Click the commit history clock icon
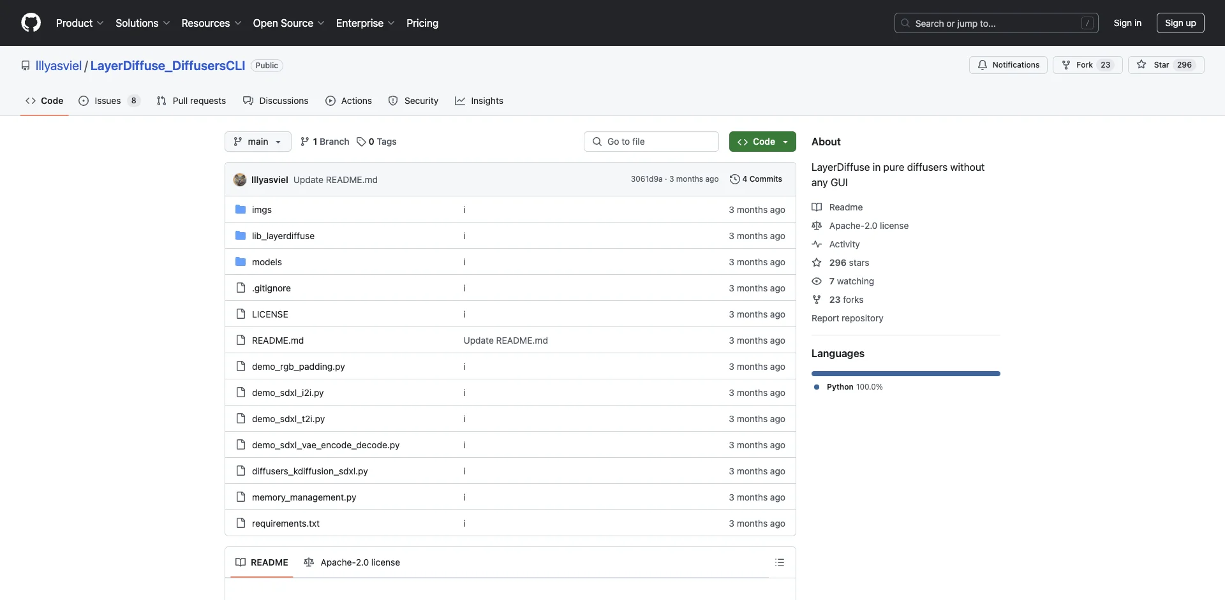This screenshot has height=600, width=1225. tap(735, 179)
